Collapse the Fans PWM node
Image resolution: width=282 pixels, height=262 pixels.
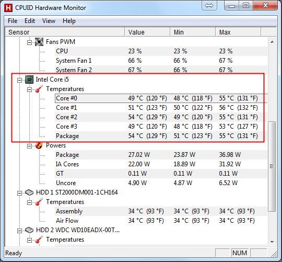click(29, 43)
